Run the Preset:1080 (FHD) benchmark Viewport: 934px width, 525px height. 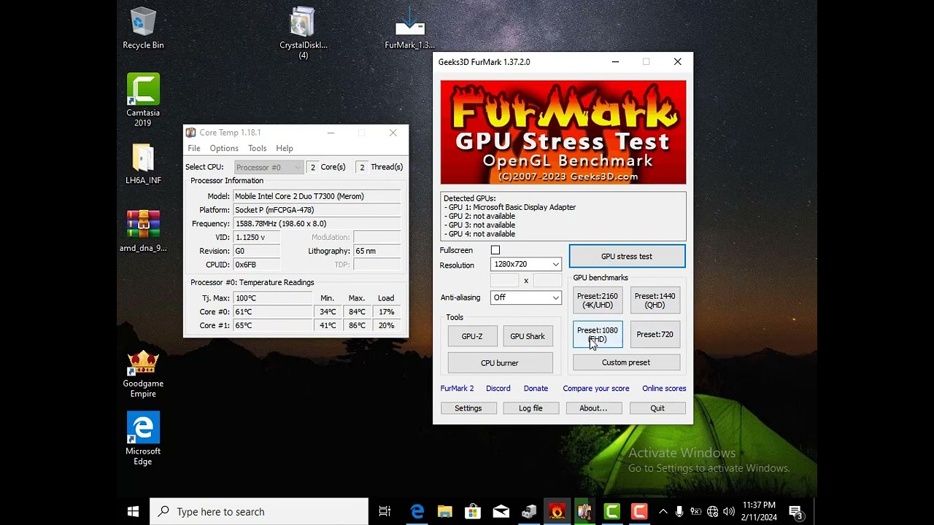pyautogui.click(x=598, y=335)
